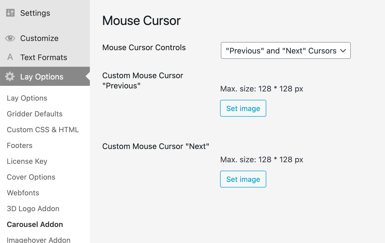
Task: Go to the Footers page
Action: tap(20, 146)
